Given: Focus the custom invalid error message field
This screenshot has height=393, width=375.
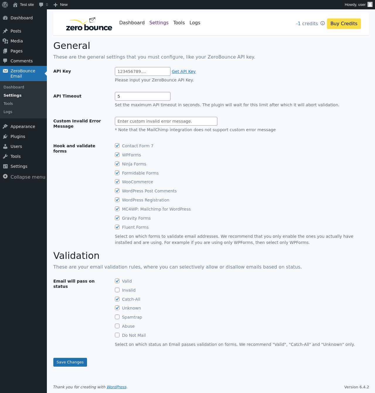Looking at the screenshot, I should pyautogui.click(x=166, y=121).
